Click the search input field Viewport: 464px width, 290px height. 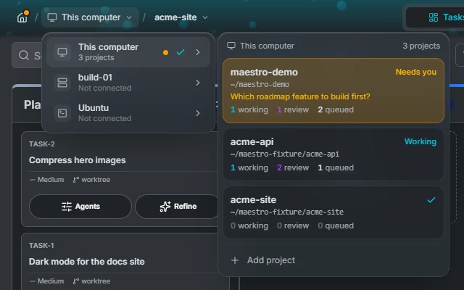27,55
